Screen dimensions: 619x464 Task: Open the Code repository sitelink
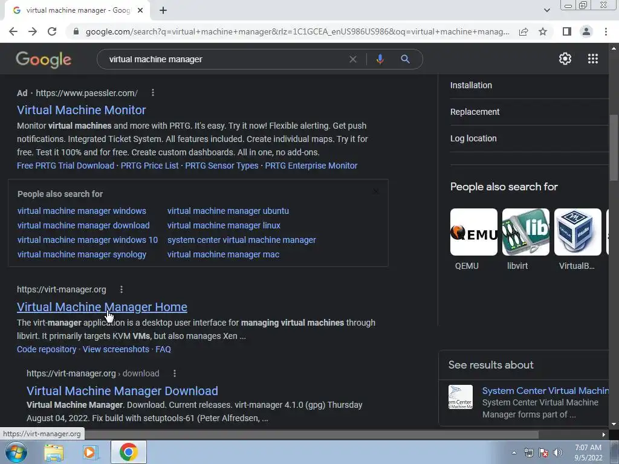47,349
